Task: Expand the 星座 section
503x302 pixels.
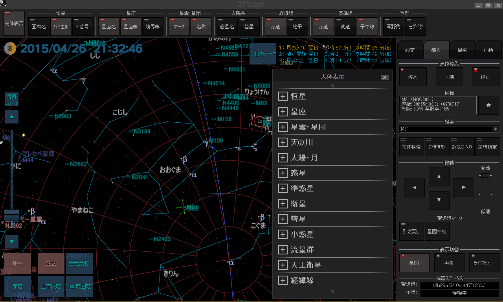Action: (283, 112)
